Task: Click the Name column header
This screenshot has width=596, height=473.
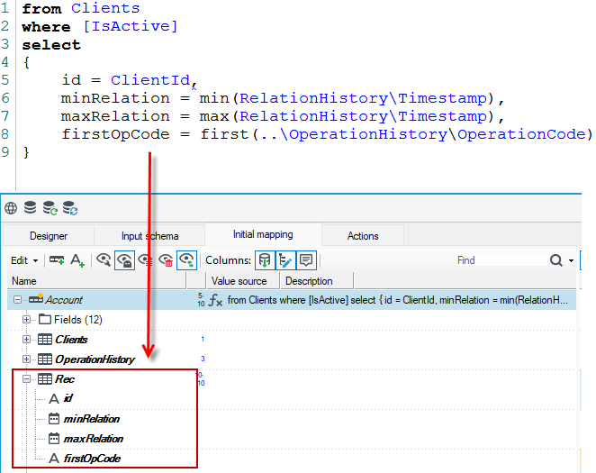Action: (97, 281)
